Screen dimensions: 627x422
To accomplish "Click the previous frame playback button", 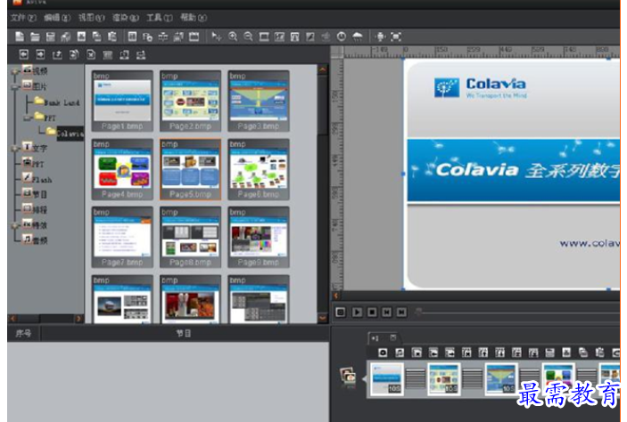I will pos(387,312).
